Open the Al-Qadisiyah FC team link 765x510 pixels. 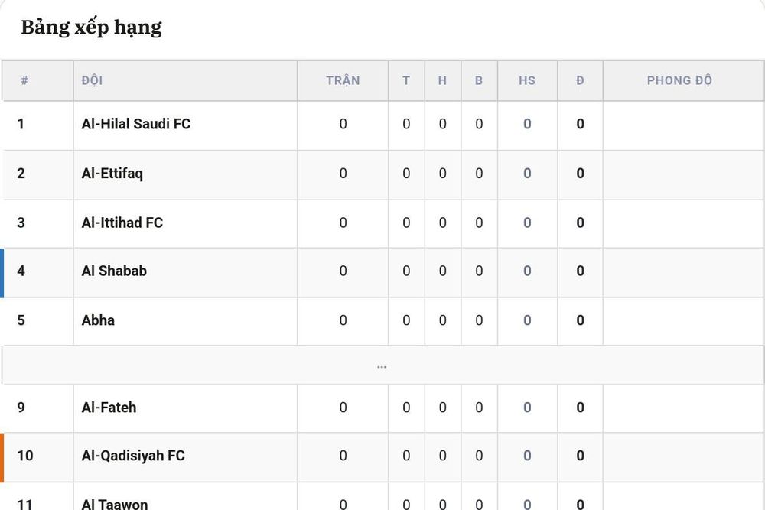click(133, 456)
